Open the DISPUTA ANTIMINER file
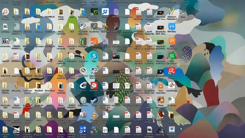Image resolution: width=245 pixels, height=138 pixels. click(x=149, y=130)
